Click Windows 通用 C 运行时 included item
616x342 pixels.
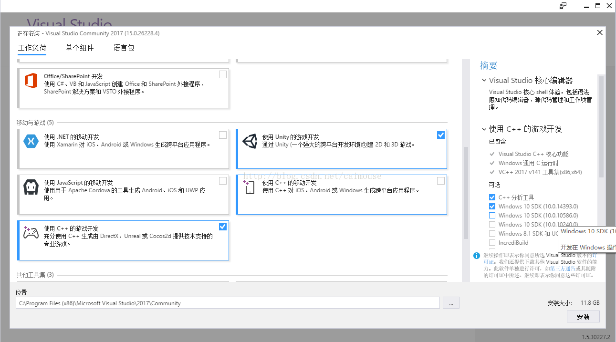click(x=528, y=163)
